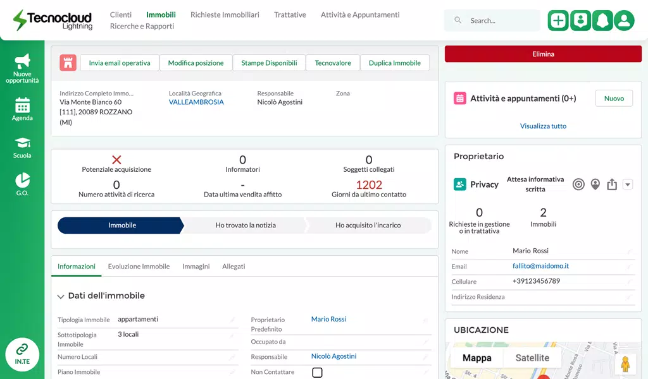This screenshot has height=379, width=648.
Task: Open Proprietario actions dropdown arrow
Action: 628,184
